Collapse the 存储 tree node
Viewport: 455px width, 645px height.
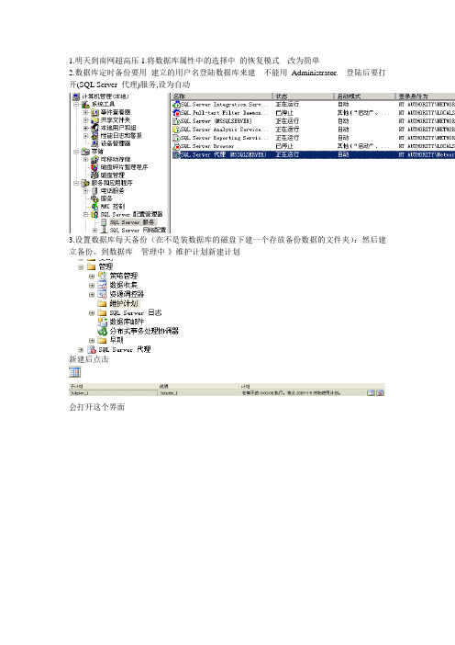click(x=76, y=152)
